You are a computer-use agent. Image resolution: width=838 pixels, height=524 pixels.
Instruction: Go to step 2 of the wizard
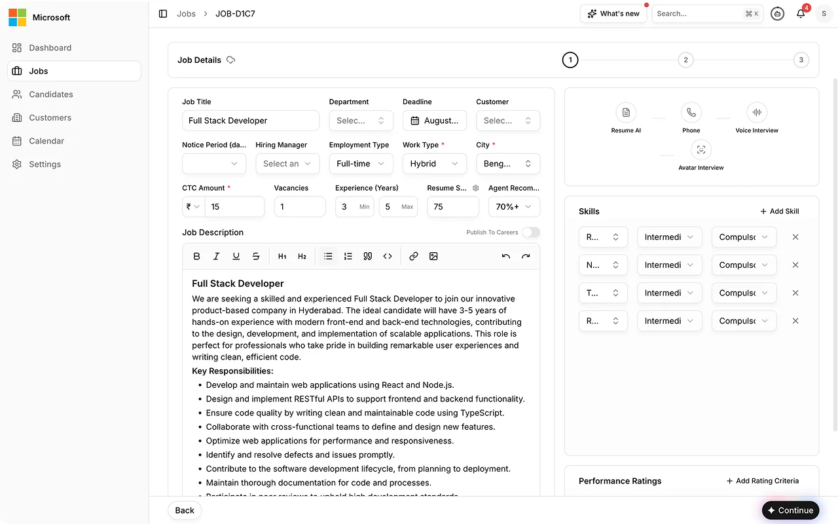pyautogui.click(x=685, y=60)
